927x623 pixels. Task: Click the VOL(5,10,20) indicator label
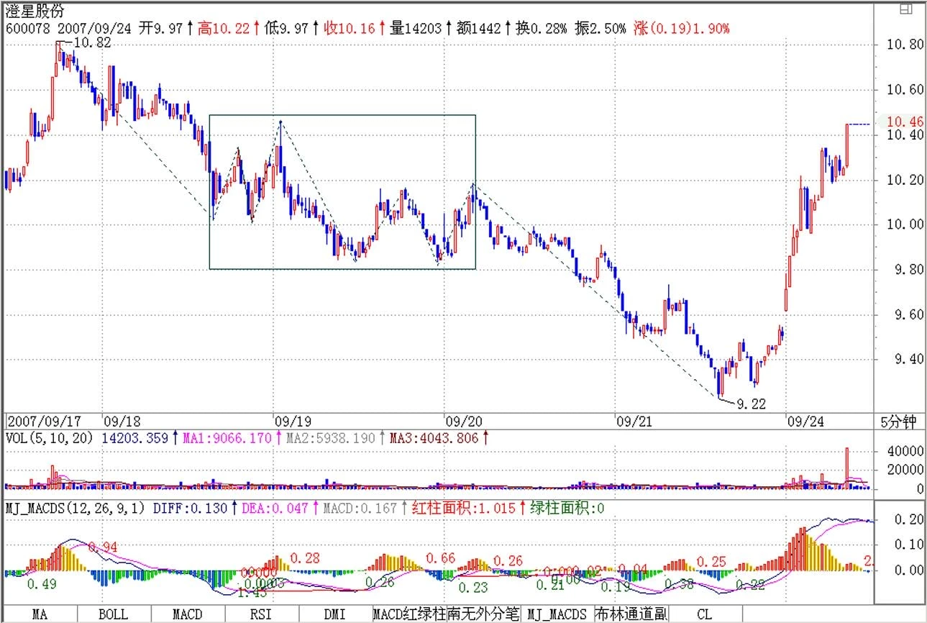tap(50, 437)
